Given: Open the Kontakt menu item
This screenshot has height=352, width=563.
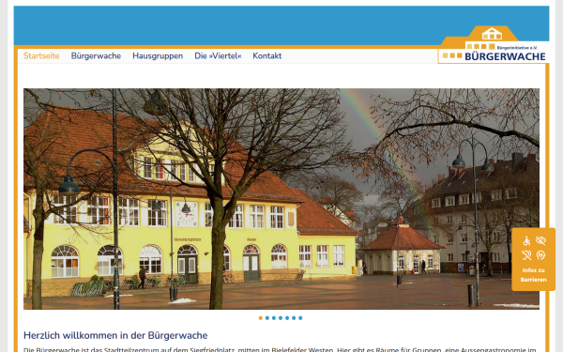Looking at the screenshot, I should click(x=267, y=56).
